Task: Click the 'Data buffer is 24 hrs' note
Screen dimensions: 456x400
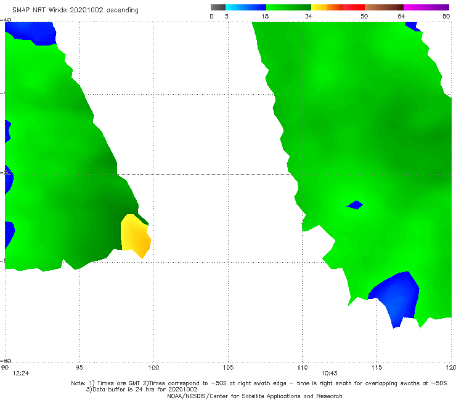Action: [142, 390]
